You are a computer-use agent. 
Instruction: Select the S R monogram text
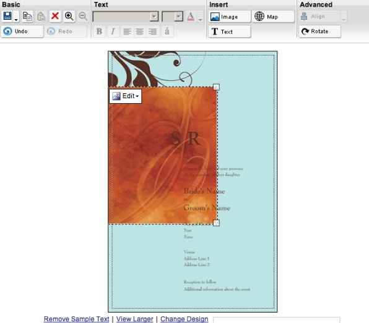(x=185, y=138)
